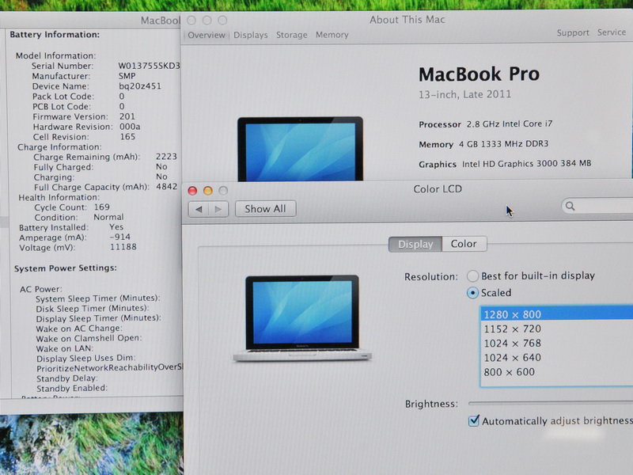Close the Color LCD window with red button

pyautogui.click(x=192, y=191)
